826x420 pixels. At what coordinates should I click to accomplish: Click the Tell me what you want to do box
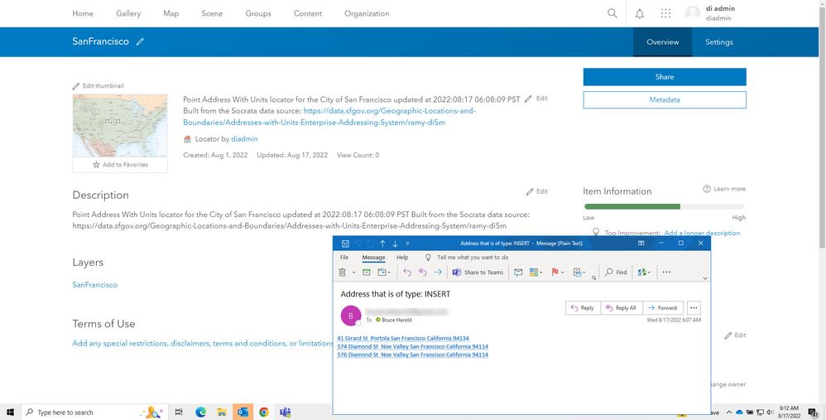coord(467,257)
